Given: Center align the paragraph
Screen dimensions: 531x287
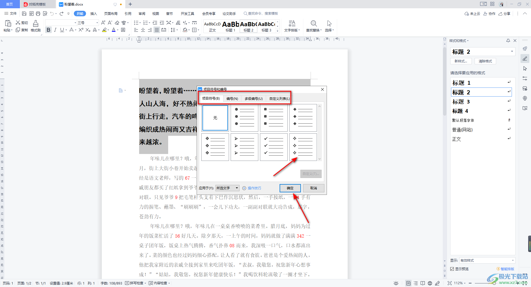Looking at the screenshot, I should [143, 30].
